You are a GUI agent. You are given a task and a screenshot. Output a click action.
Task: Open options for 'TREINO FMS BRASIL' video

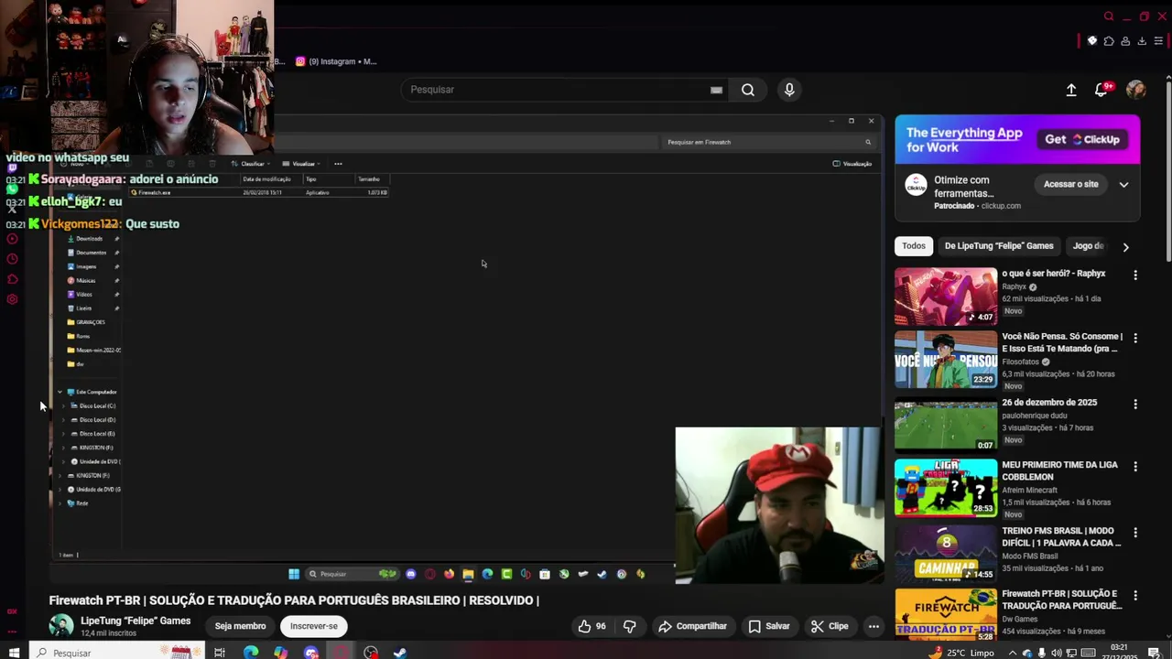1135,532
